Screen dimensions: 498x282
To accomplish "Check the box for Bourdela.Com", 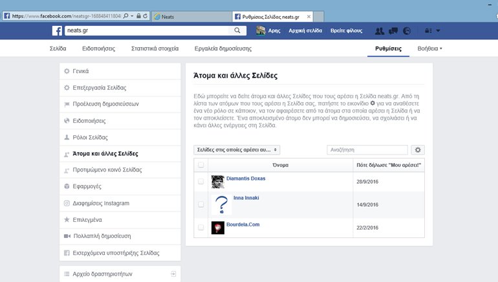I will (200, 228).
